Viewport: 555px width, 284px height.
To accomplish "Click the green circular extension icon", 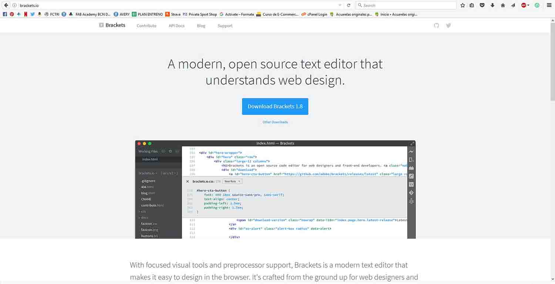I will tap(537, 6).
